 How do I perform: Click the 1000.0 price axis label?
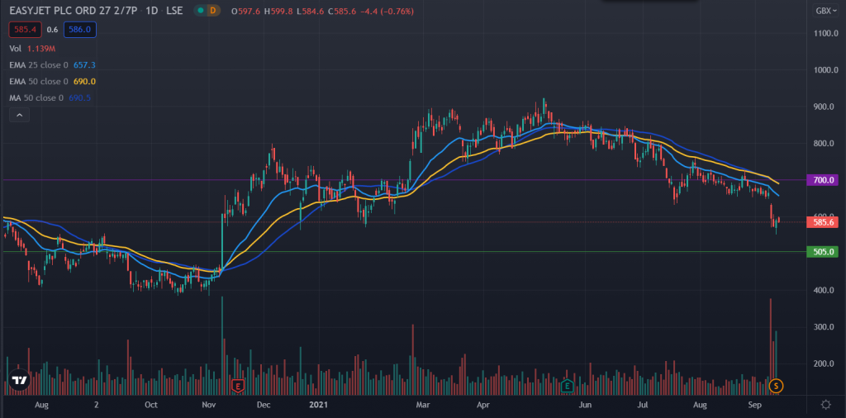[x=826, y=70]
